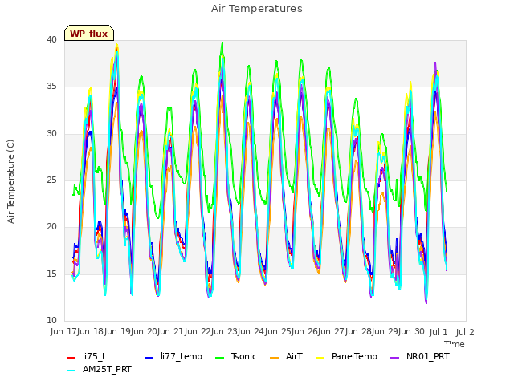Click the PanelTemp yellow legend swatch
Viewport: 514px width, 385px height.
click(x=320, y=358)
